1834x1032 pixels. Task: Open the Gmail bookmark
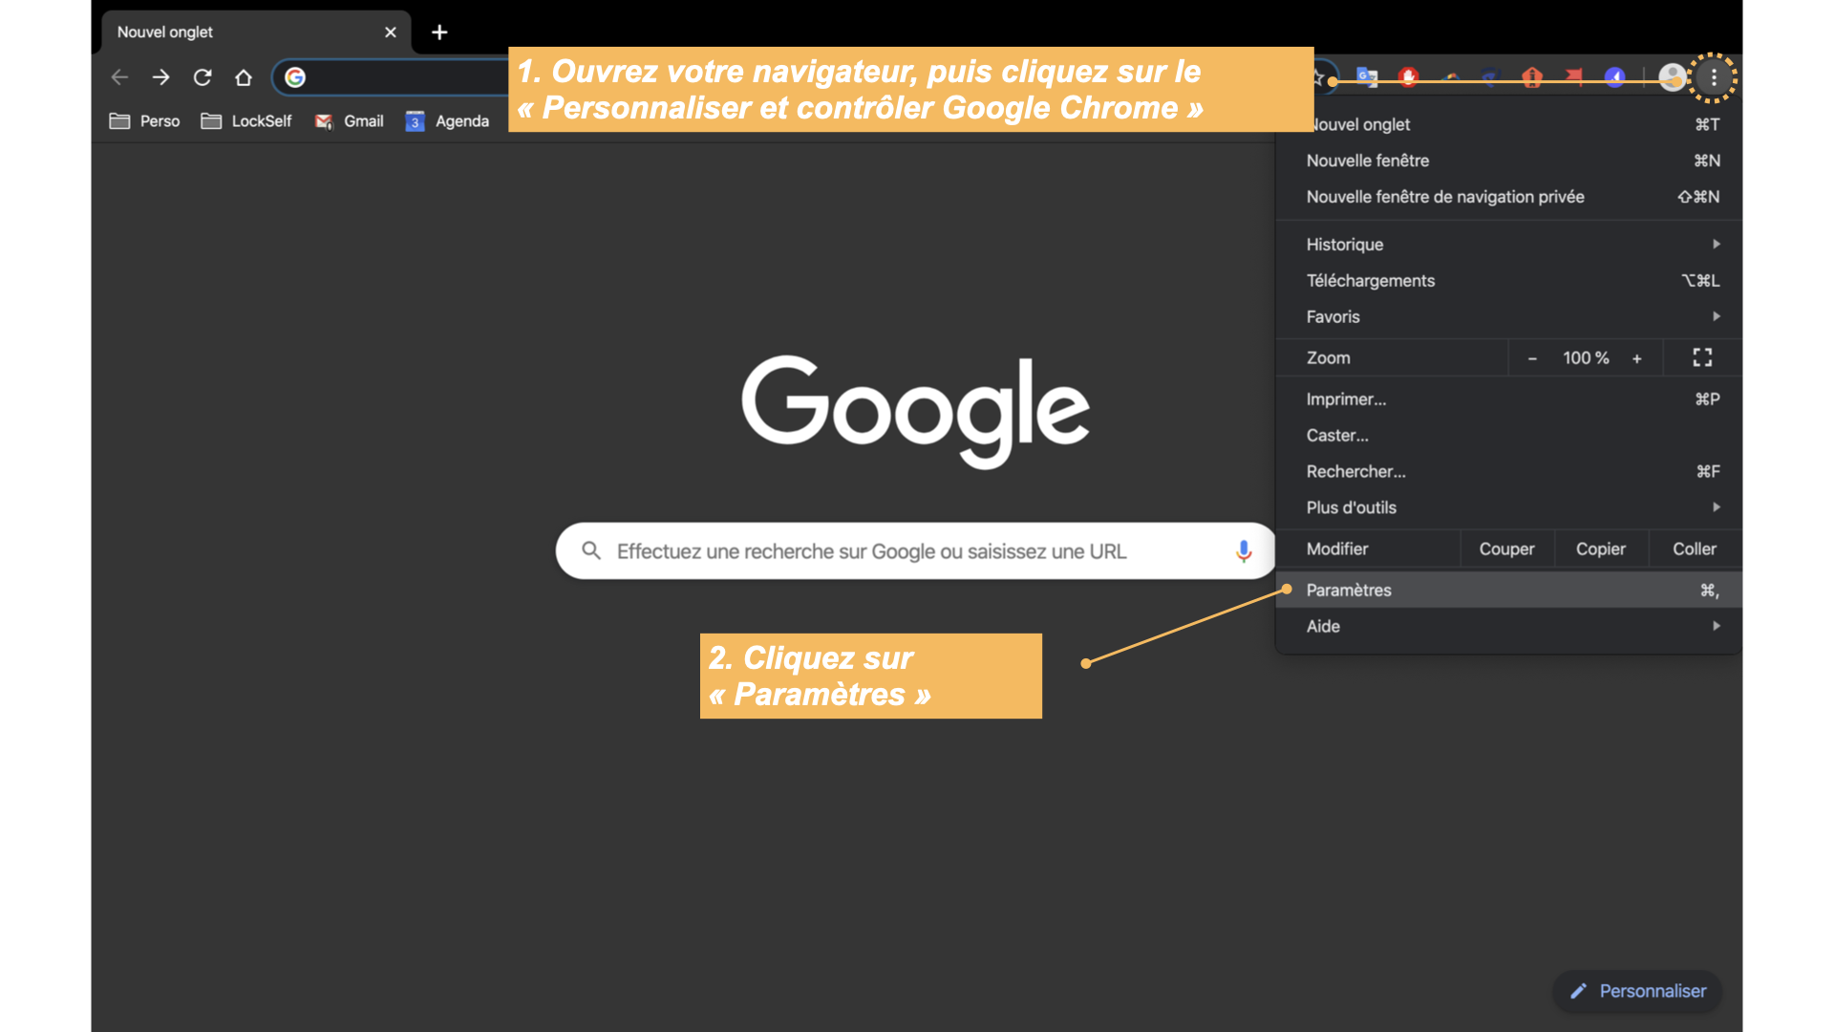click(349, 121)
